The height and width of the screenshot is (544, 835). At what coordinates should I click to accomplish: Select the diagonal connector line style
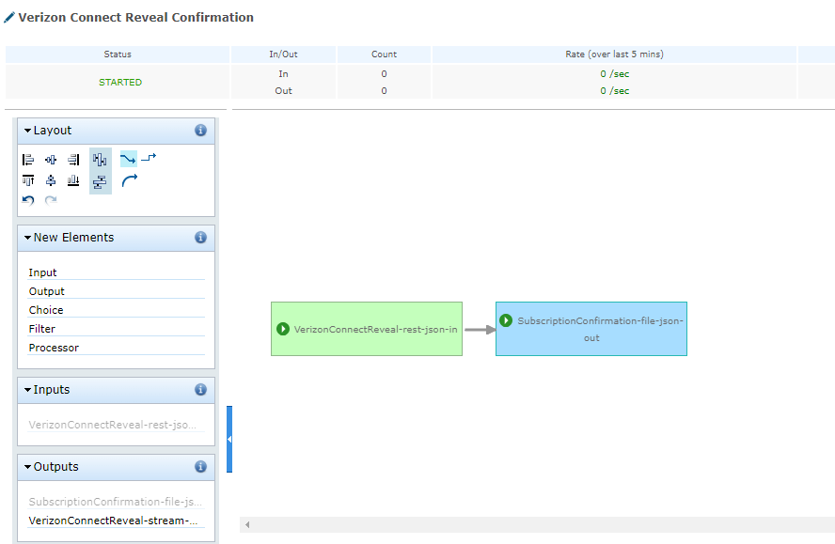click(128, 159)
